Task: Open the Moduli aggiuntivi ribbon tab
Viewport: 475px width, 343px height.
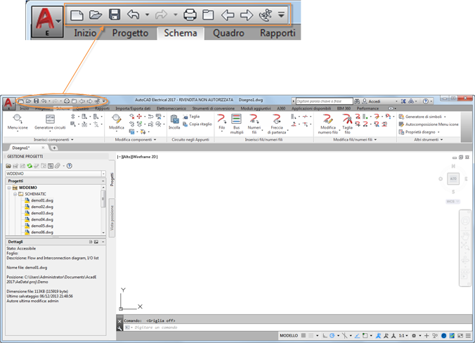Action: point(255,108)
